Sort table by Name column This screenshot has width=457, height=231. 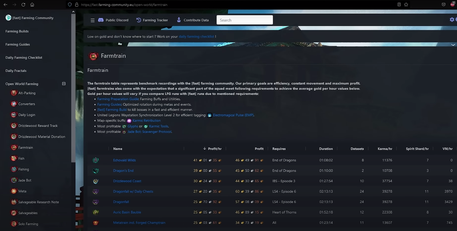pyautogui.click(x=118, y=149)
